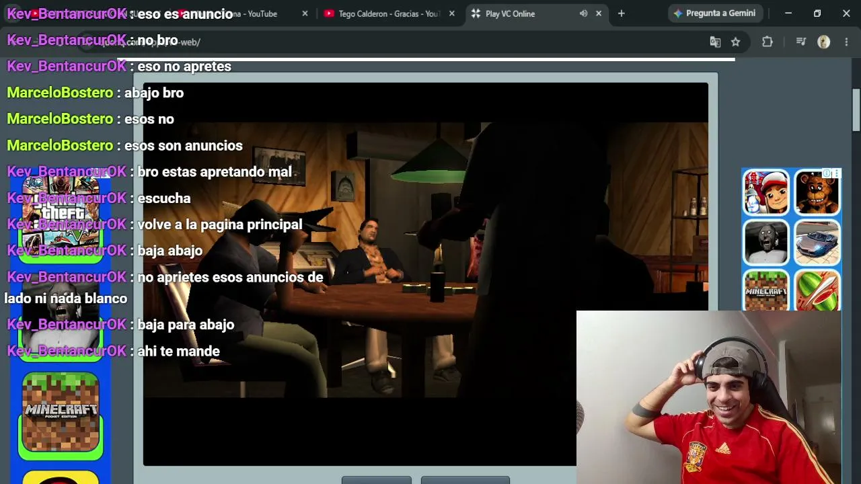Click the ad info icon

click(827, 173)
